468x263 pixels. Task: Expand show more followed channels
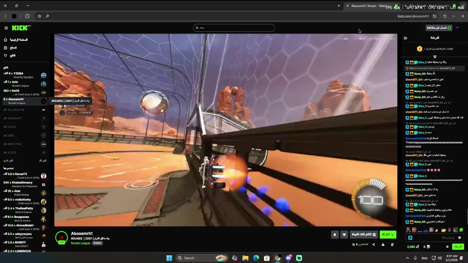click(x=8, y=161)
